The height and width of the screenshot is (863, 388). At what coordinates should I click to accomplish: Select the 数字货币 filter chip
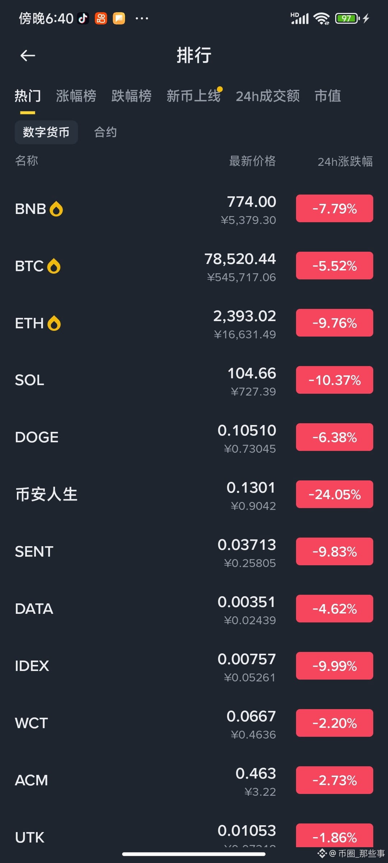[46, 132]
